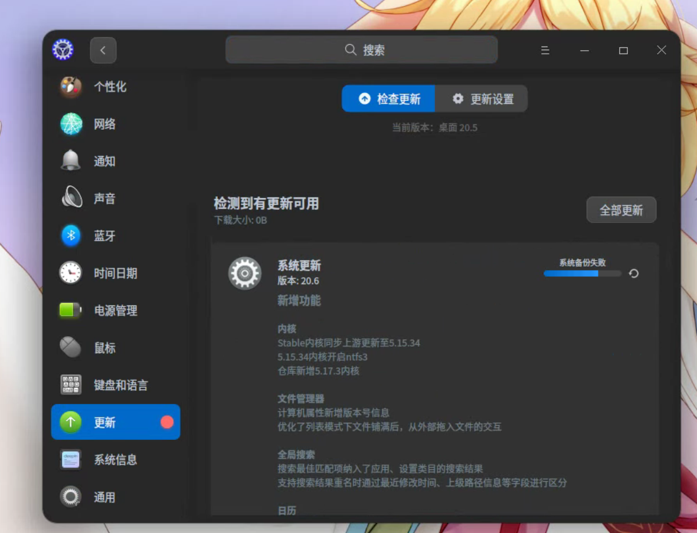Go back with the arrow button
Screen dimensions: 697x533
click(103, 50)
